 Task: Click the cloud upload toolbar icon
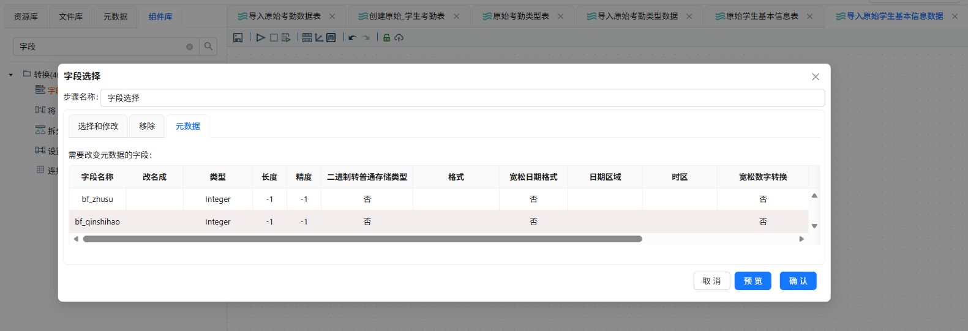click(x=399, y=38)
